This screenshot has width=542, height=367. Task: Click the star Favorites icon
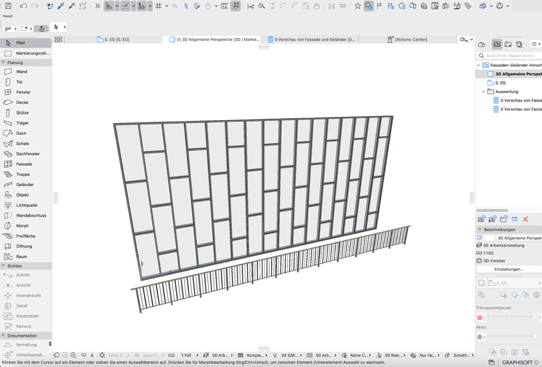pos(358,6)
